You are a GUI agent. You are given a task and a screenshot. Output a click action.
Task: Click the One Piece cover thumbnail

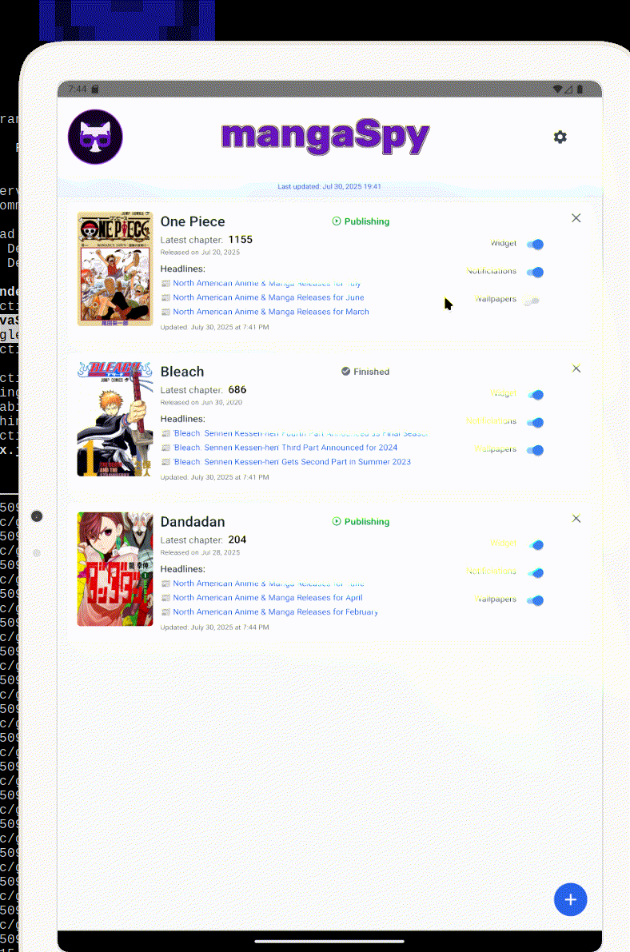(x=115, y=269)
